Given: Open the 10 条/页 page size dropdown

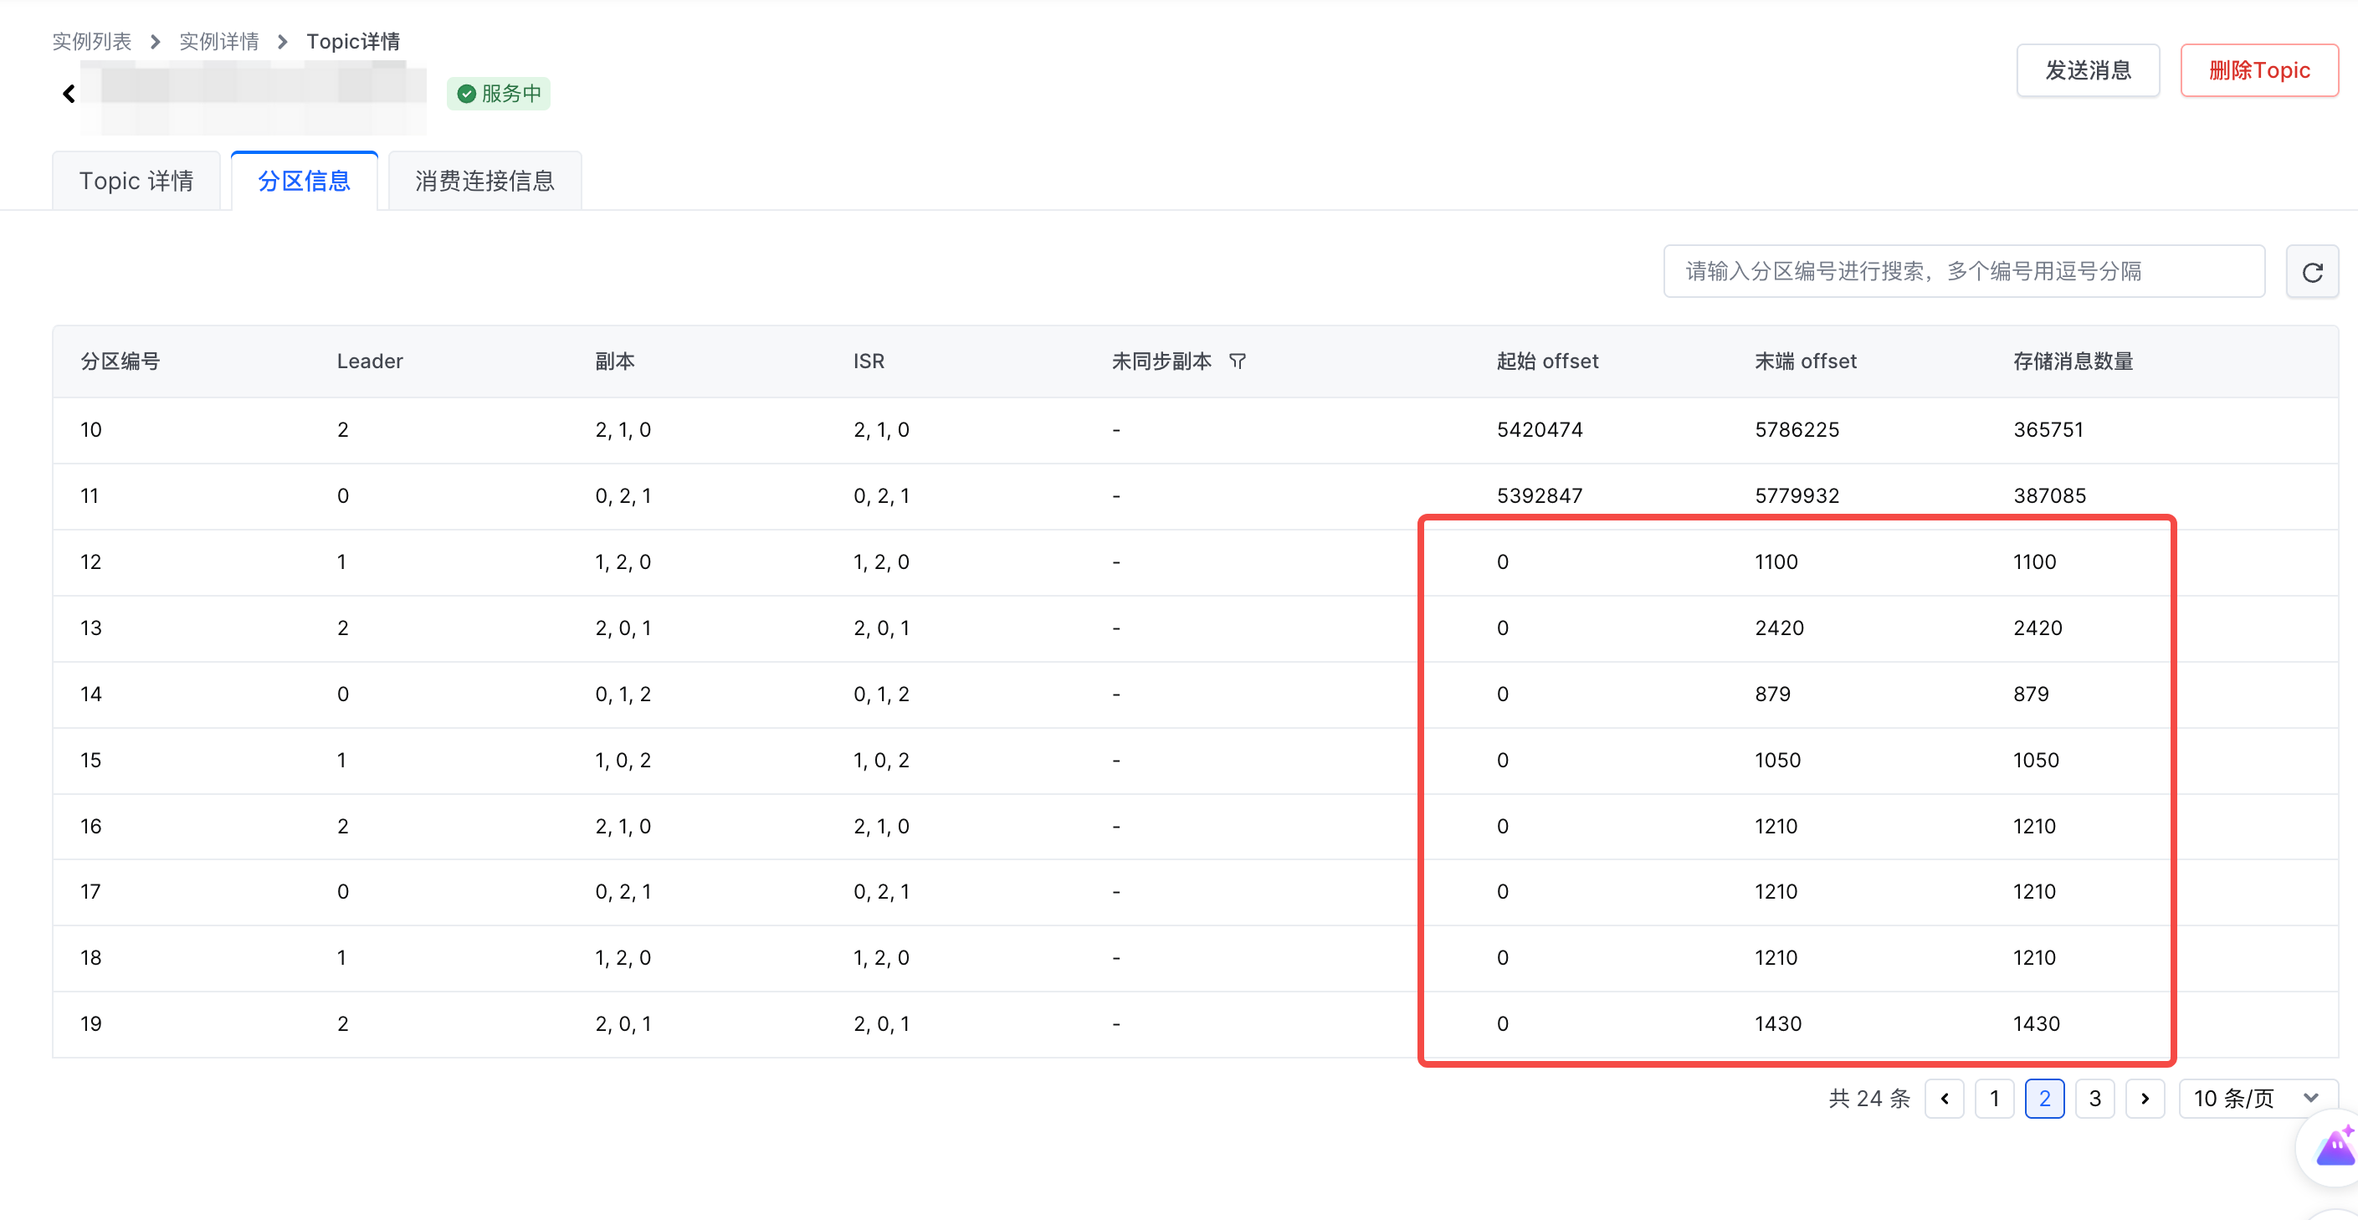Looking at the screenshot, I should 2258,1099.
